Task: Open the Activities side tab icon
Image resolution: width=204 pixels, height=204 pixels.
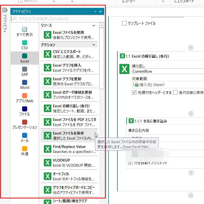Action: tap(5, 10)
